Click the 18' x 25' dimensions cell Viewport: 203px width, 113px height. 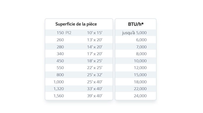click(95, 61)
